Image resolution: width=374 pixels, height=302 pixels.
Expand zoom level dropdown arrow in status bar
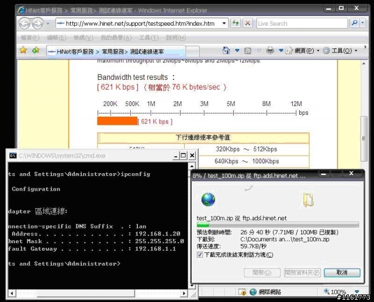coord(357,292)
